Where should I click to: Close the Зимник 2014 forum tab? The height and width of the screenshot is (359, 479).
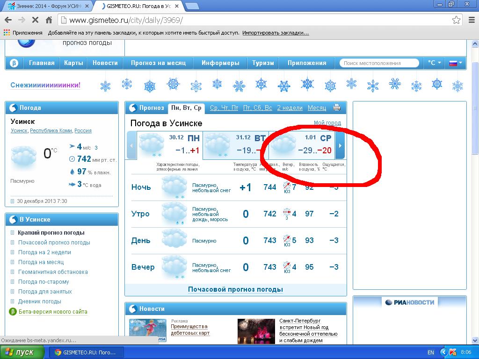coord(87,6)
